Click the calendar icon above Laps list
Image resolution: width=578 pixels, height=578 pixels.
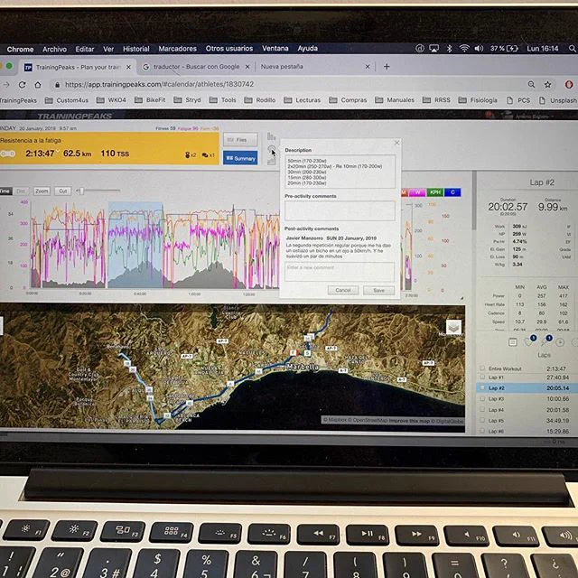pyautogui.click(x=512, y=342)
